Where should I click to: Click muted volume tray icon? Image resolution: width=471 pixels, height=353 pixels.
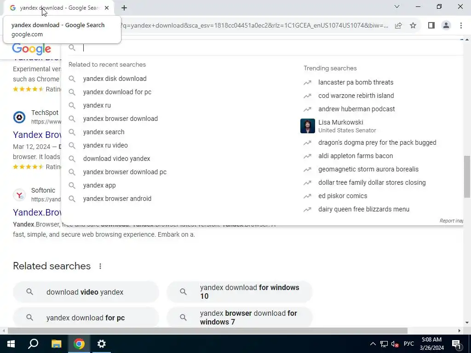pyautogui.click(x=395, y=344)
